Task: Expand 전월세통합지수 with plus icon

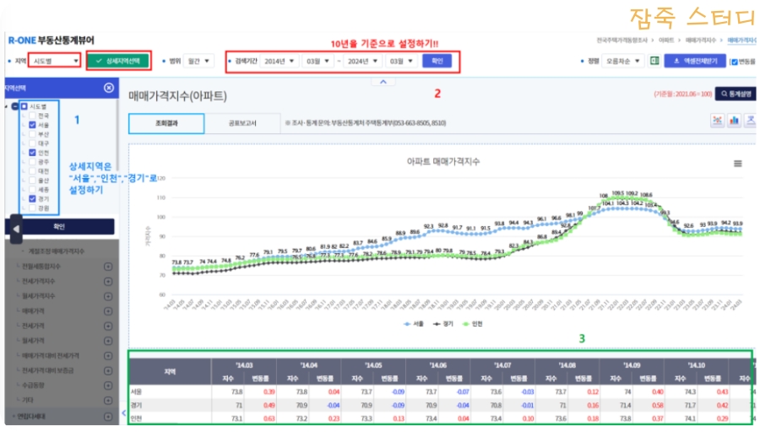Action: [108, 267]
